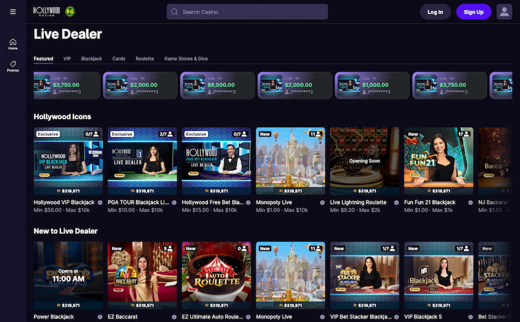The image size is (520, 322).
Task: Open the Cards tab
Action: coord(119,59)
